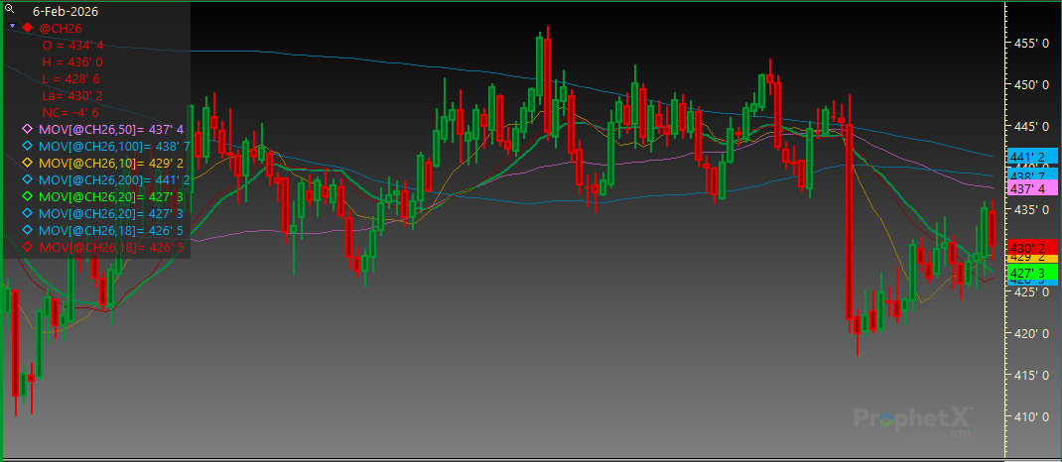Image resolution: width=1062 pixels, height=462 pixels.
Task: Click the ProphetX watermark logo
Action: pos(913,419)
